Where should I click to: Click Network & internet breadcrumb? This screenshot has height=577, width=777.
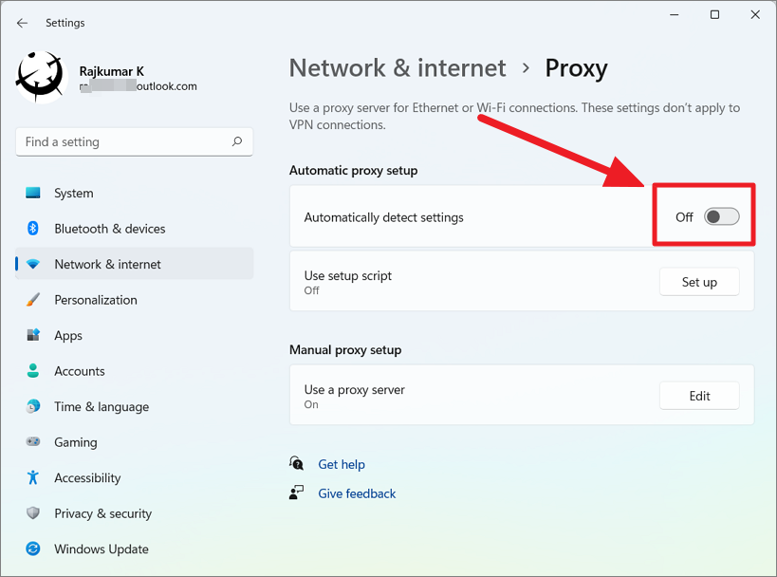[398, 67]
